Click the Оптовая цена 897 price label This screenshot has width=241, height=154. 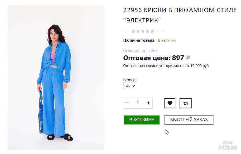pos(156,58)
